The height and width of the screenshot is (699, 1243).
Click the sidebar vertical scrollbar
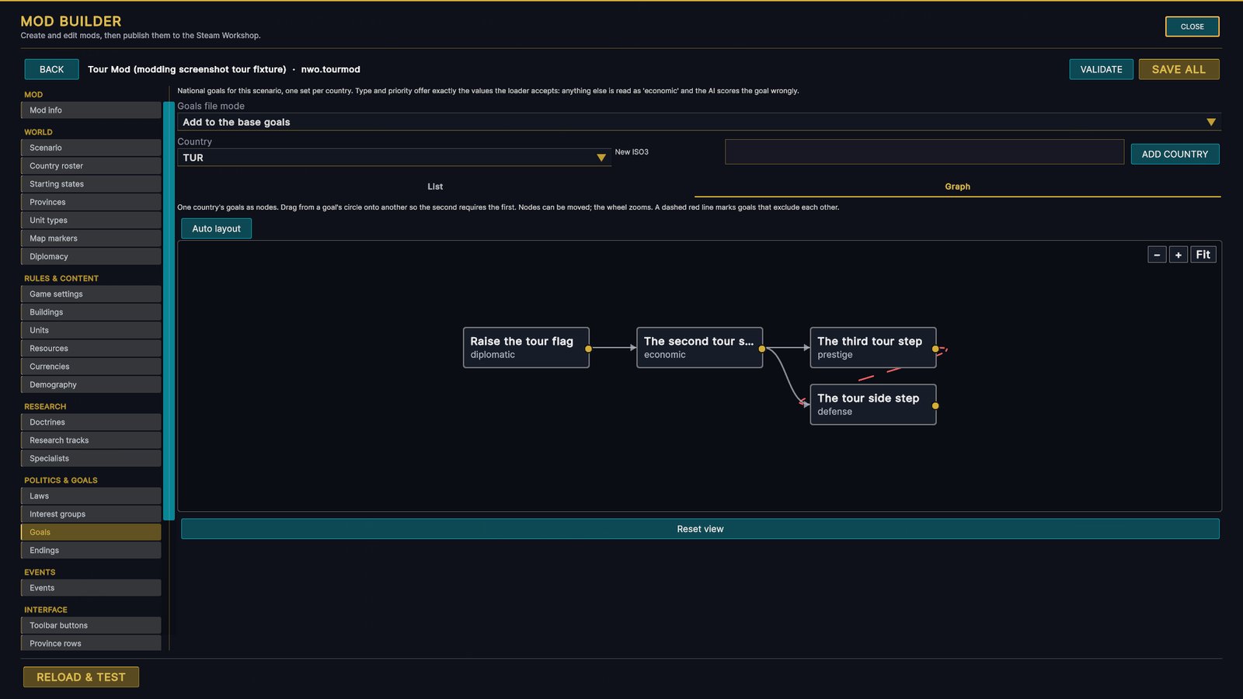pos(169,311)
